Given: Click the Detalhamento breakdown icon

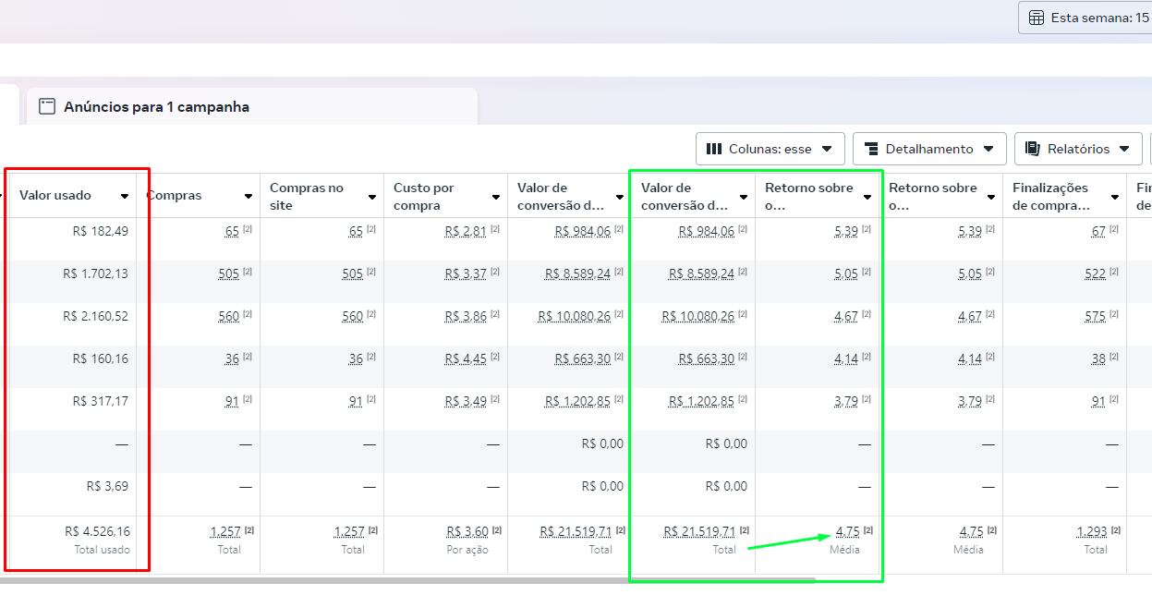Looking at the screenshot, I should pyautogui.click(x=871, y=149).
